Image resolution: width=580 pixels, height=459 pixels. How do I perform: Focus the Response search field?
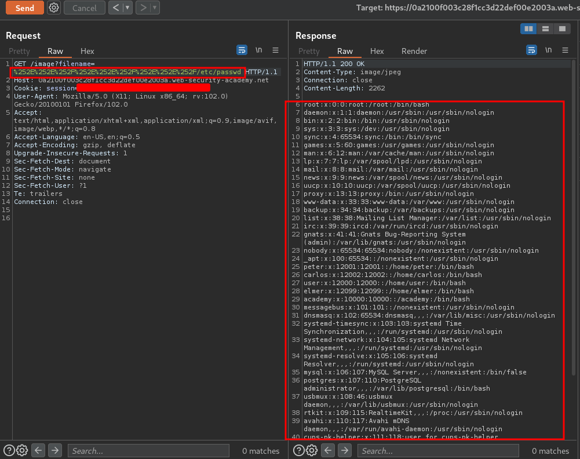[x=438, y=451]
